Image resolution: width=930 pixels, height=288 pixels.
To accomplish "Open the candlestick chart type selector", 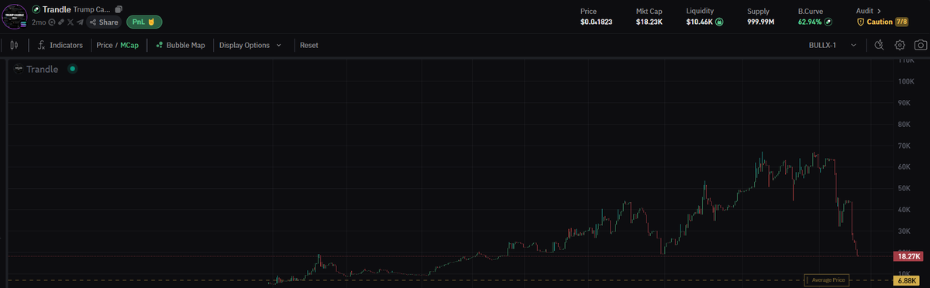I will tap(14, 45).
